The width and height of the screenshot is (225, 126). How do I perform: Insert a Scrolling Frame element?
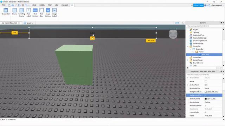click(x=22, y=13)
